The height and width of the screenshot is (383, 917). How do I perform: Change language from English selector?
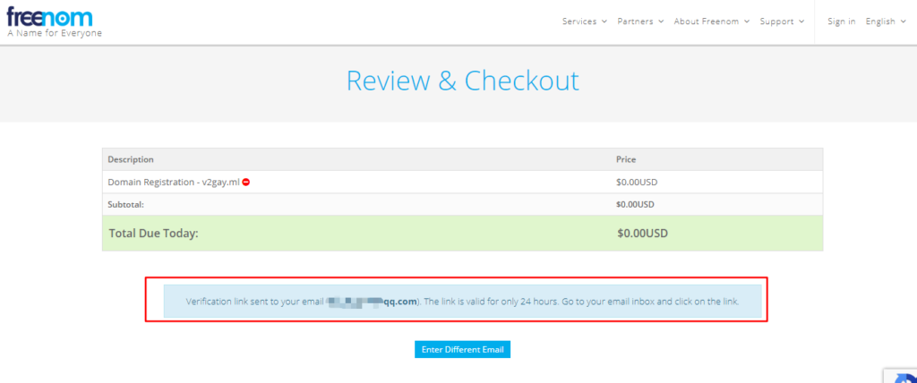(x=886, y=21)
